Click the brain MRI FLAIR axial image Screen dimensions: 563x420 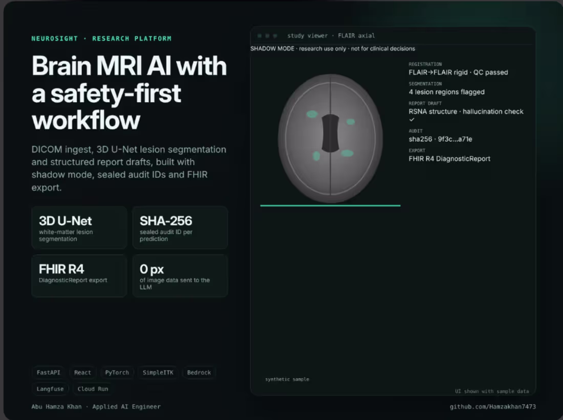click(x=330, y=138)
